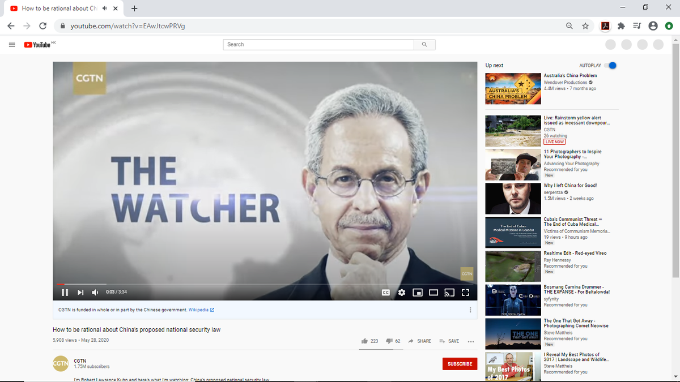This screenshot has width=680, height=382.
Task: Open the Wikipedia link about CGTN
Action: (201, 310)
